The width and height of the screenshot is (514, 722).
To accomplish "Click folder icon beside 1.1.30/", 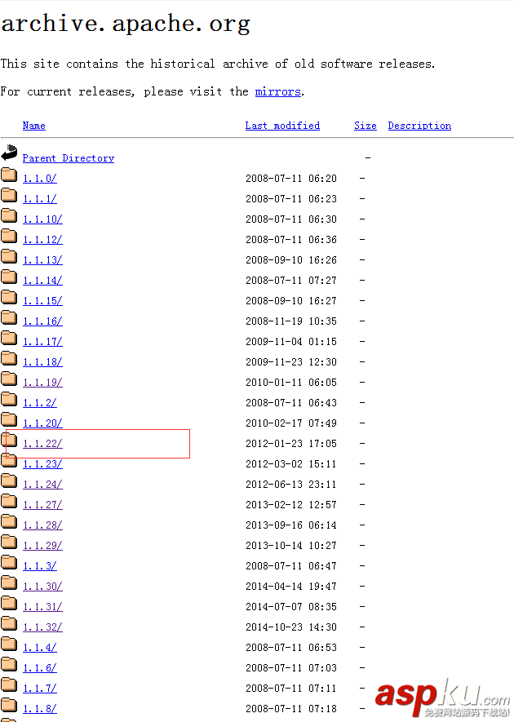I will pyautogui.click(x=9, y=583).
